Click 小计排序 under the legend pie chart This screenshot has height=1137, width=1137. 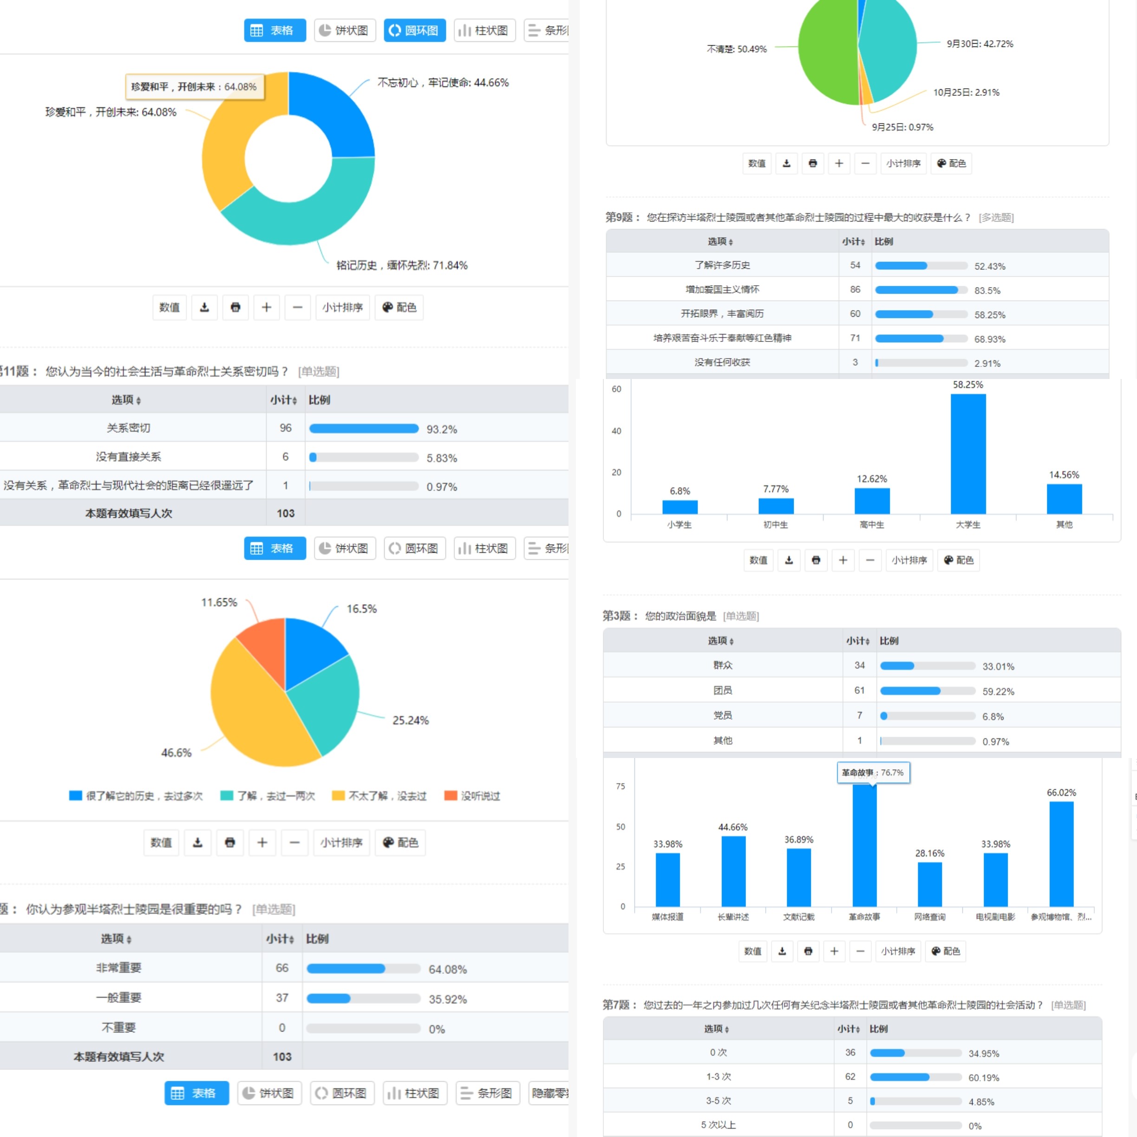[x=341, y=843]
